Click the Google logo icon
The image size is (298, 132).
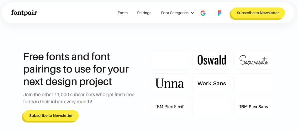[x=203, y=13]
